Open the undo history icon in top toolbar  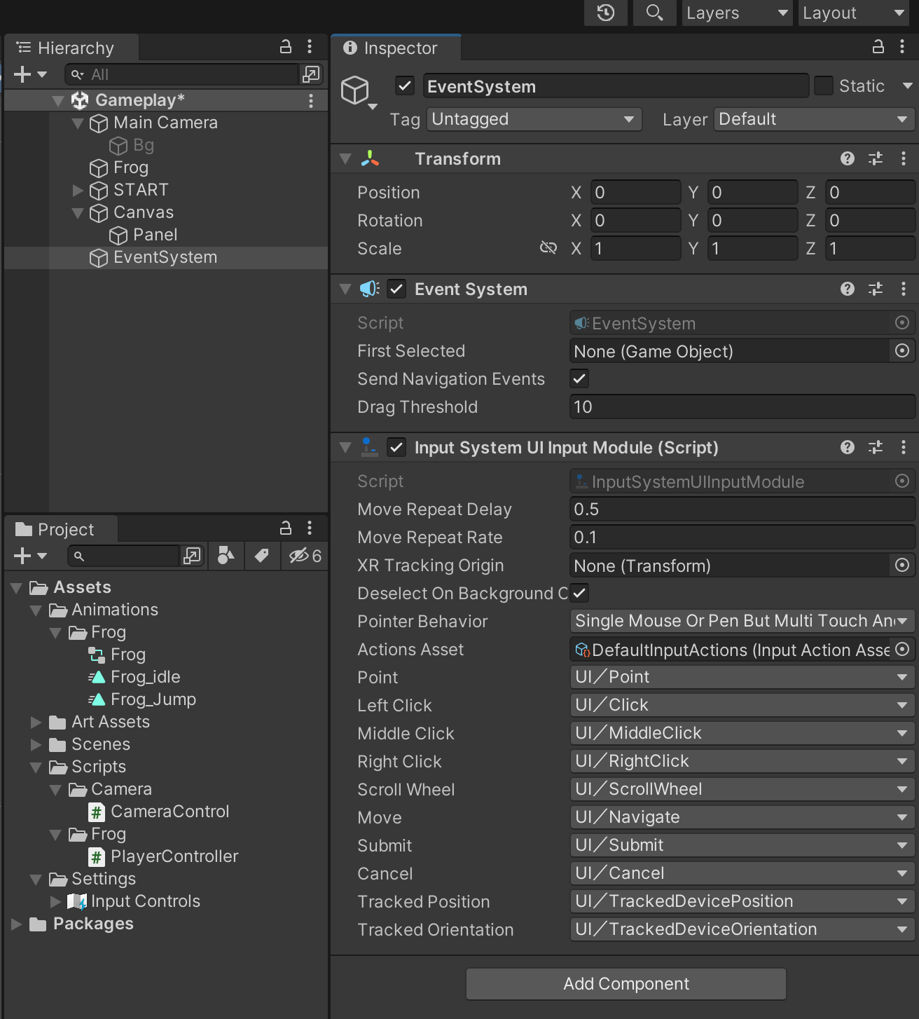(x=606, y=13)
